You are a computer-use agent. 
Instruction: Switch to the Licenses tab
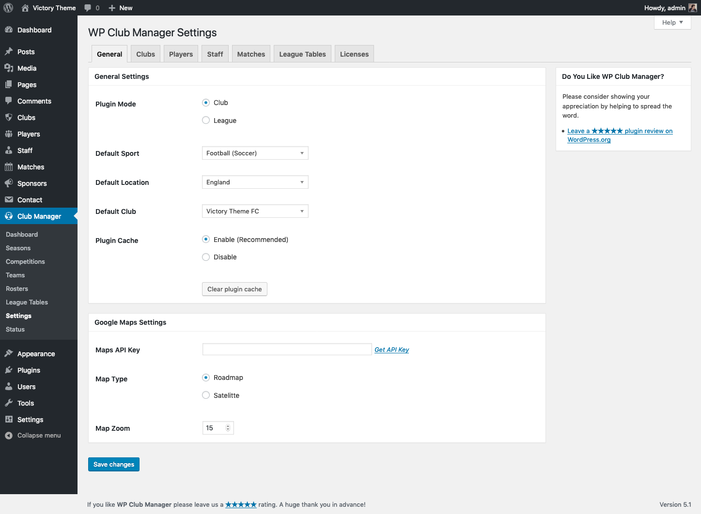tap(354, 54)
